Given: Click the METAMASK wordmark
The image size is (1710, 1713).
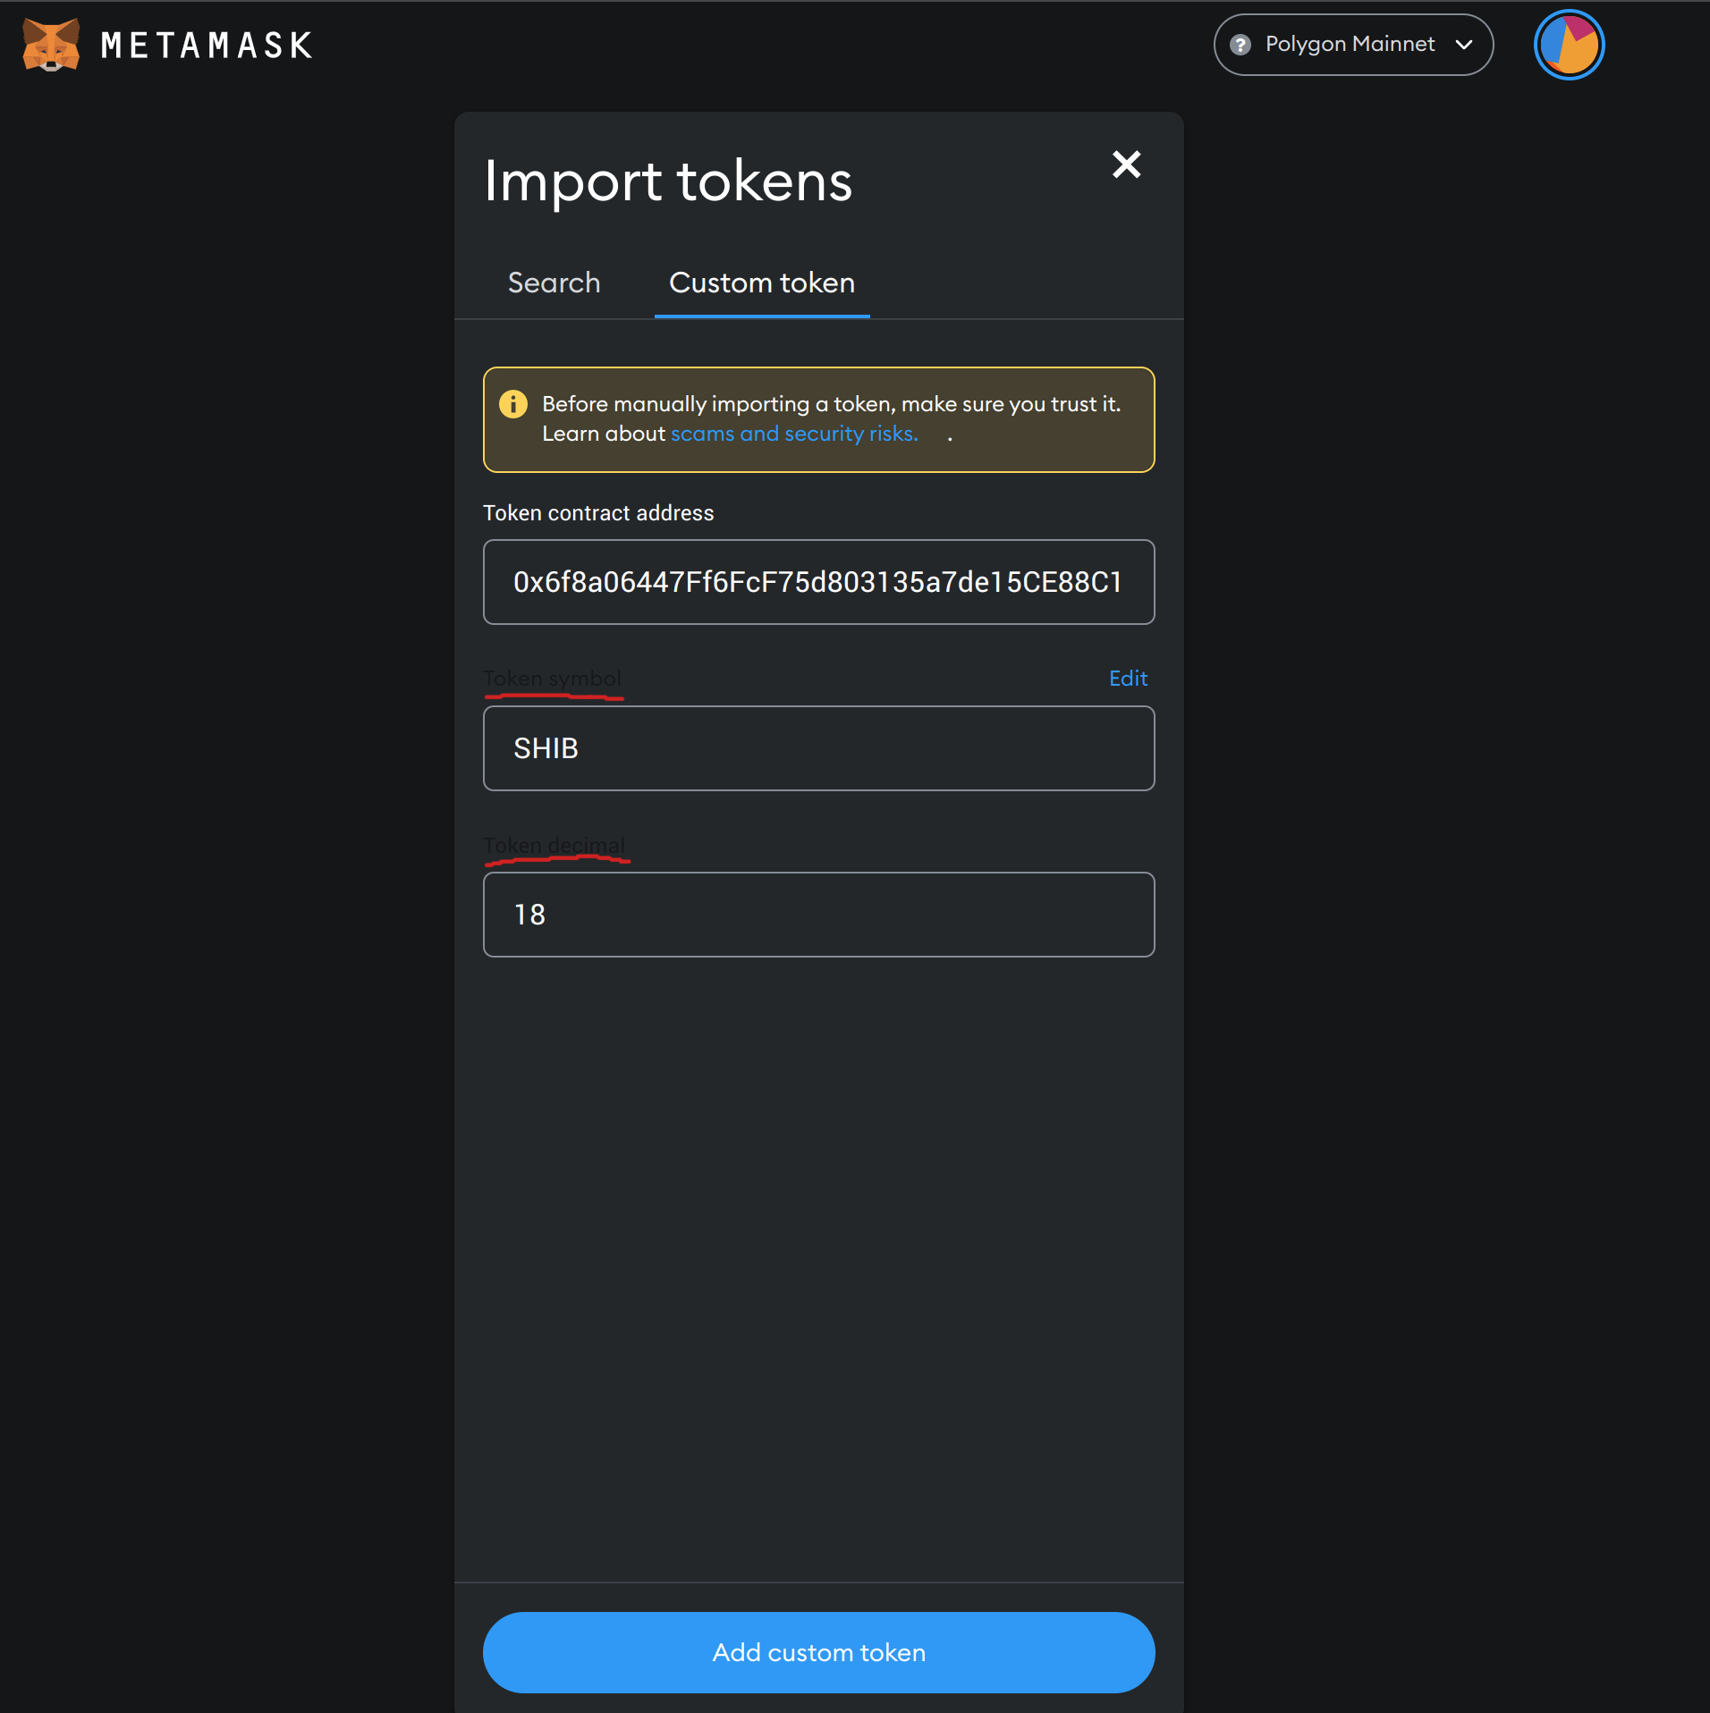Looking at the screenshot, I should click(207, 44).
